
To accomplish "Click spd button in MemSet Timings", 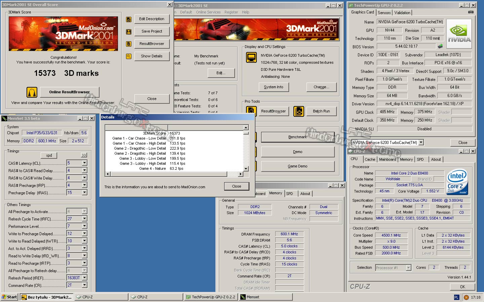I will coord(49,155).
